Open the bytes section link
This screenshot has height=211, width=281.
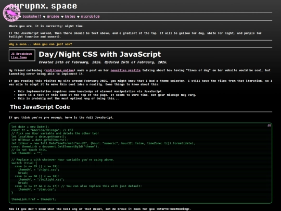[70, 17]
